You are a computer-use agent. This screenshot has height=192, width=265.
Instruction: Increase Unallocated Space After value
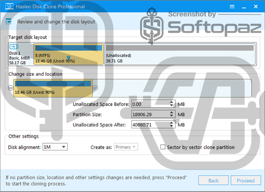(171, 123)
